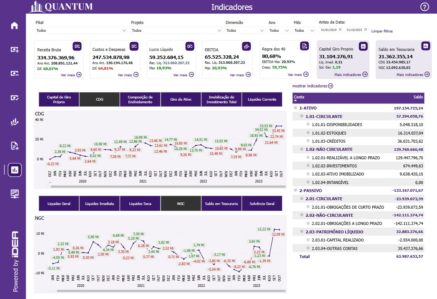Open the Ano dropdown filter
Screen dimensions: 437x299
click(279, 30)
